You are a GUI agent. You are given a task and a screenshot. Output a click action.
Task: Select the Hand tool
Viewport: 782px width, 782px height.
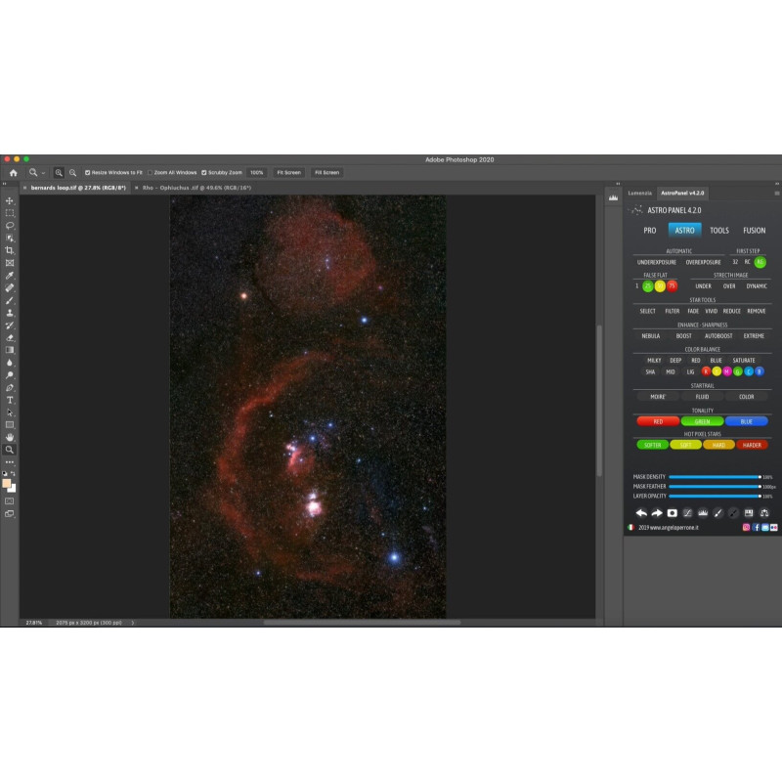coord(10,437)
